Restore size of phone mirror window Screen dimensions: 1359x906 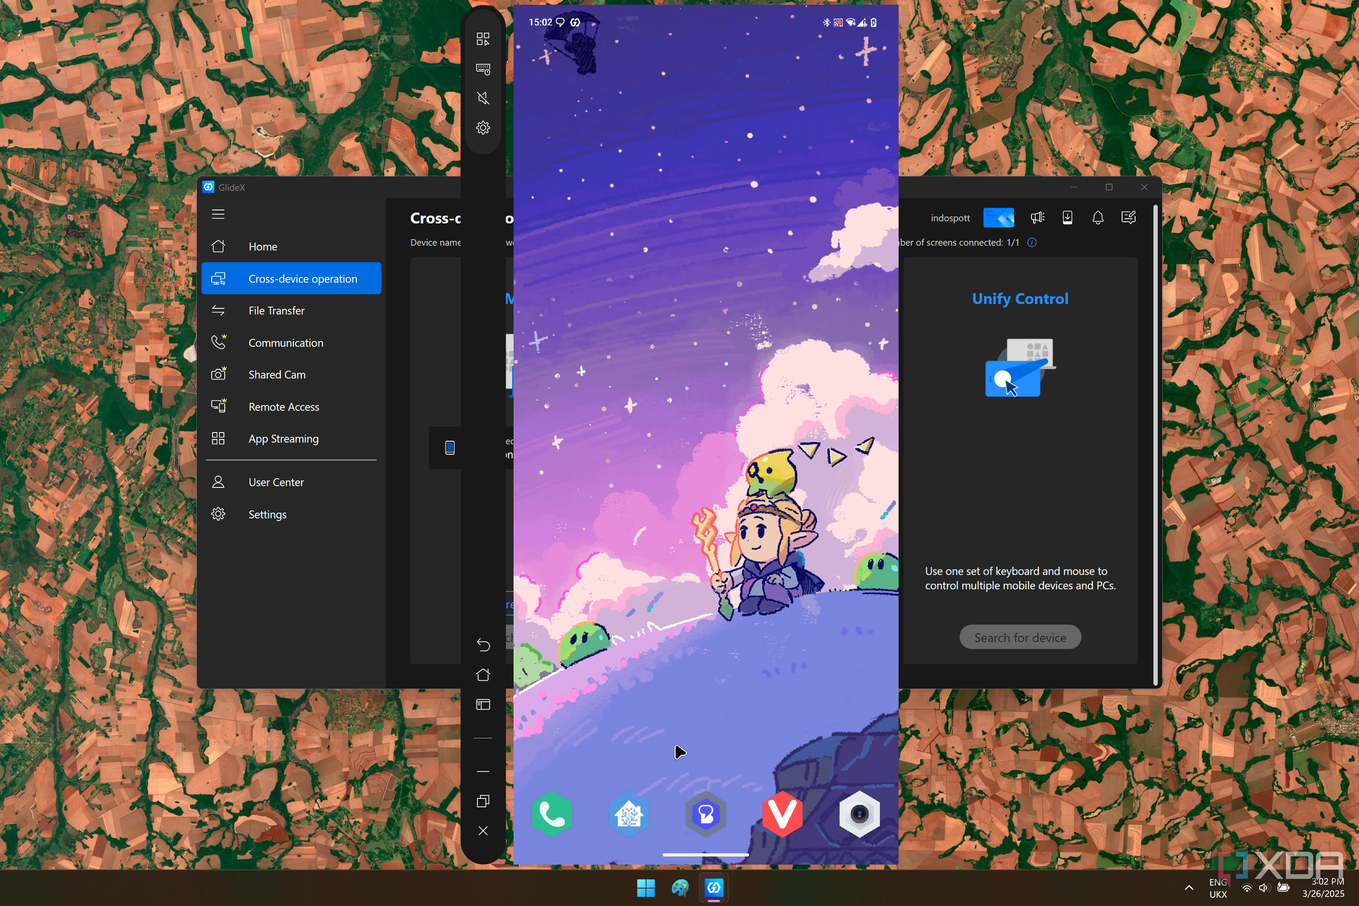483,801
